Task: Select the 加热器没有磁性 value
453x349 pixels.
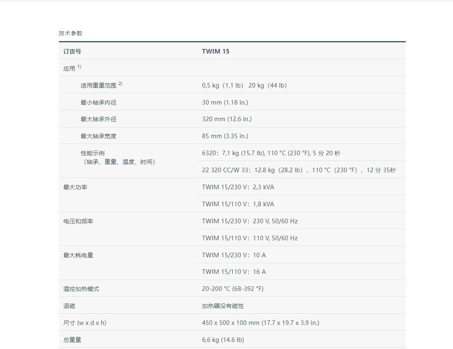Action: [223, 306]
